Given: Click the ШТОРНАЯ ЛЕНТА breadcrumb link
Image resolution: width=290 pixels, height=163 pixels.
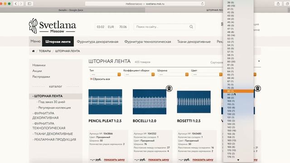Looking at the screenshot, I should (x=68, y=51).
